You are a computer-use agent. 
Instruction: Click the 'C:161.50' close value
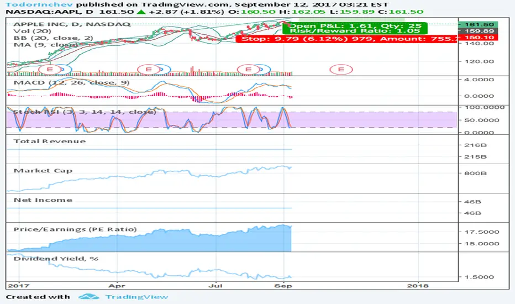coord(401,12)
